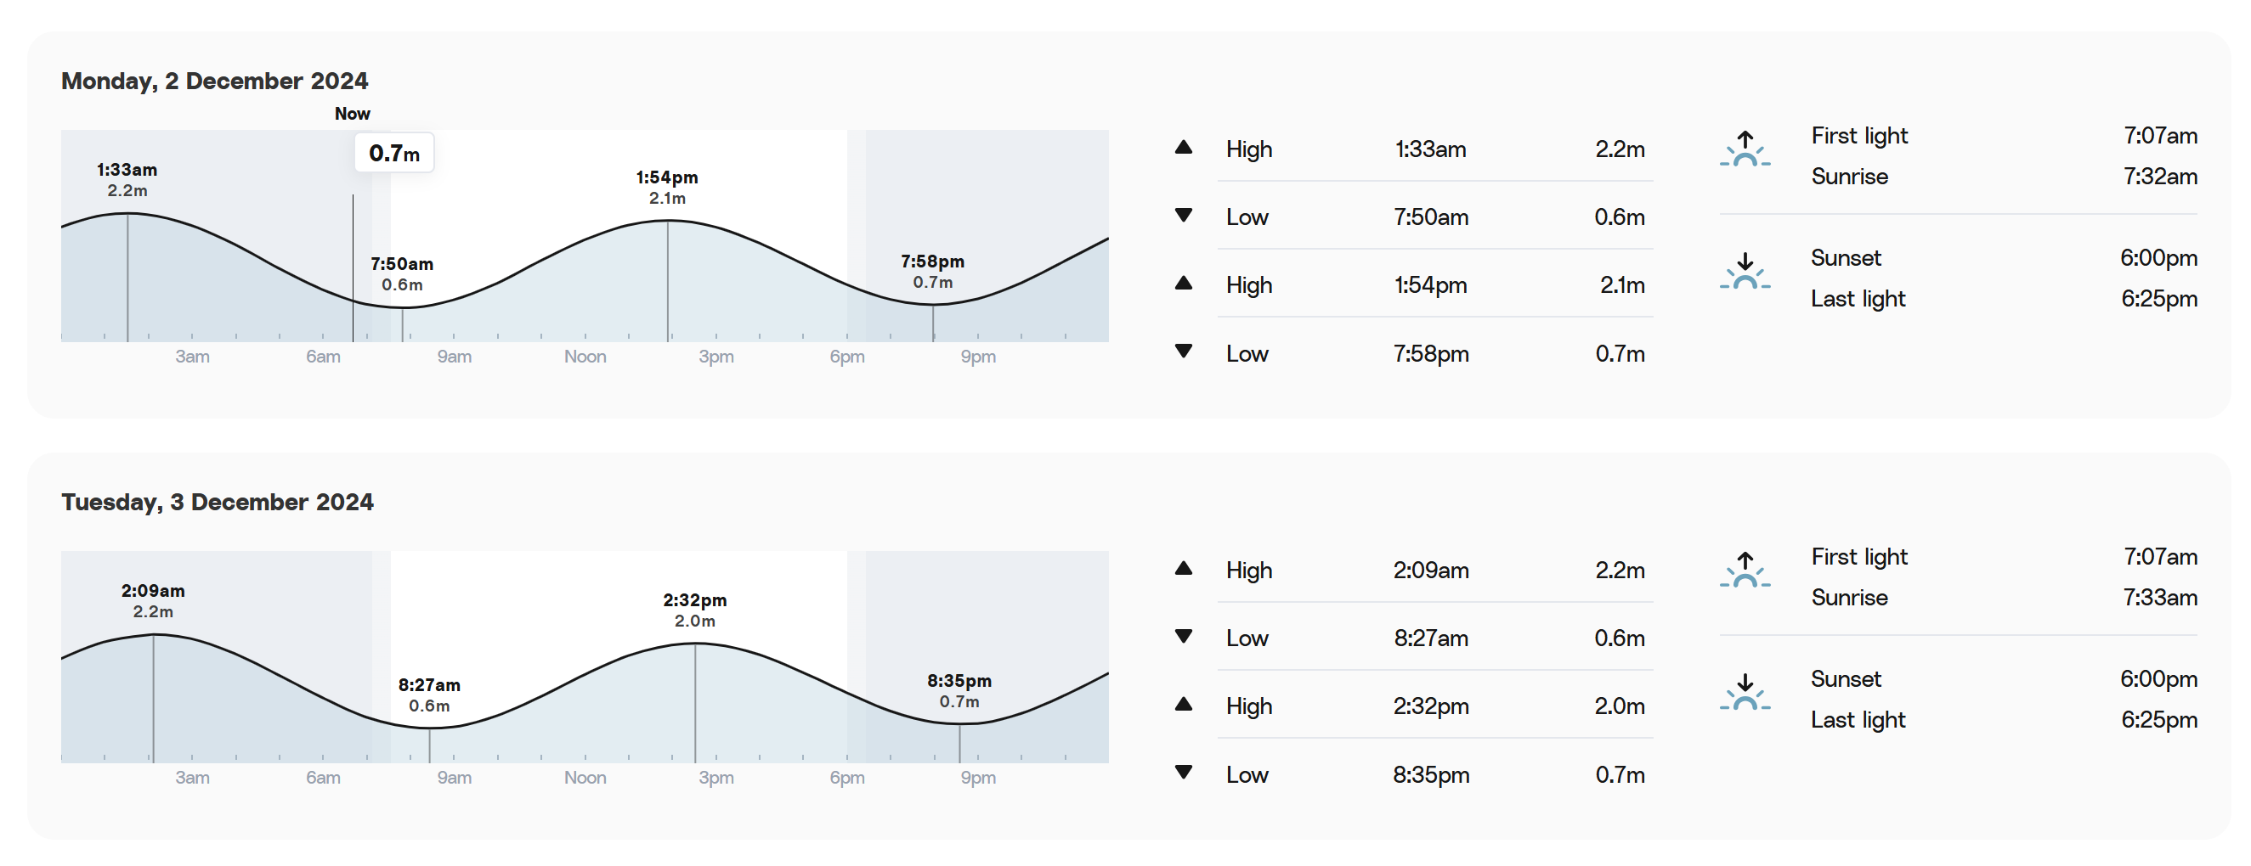Image resolution: width=2251 pixels, height=866 pixels.
Task: Click Monday's 1:54pm high tide arrow
Action: pos(1183,284)
